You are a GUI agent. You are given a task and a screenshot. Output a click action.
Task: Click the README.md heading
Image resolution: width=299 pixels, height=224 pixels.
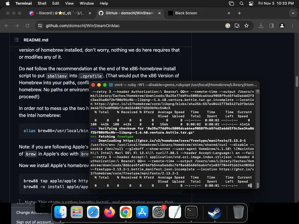[x=36, y=40]
